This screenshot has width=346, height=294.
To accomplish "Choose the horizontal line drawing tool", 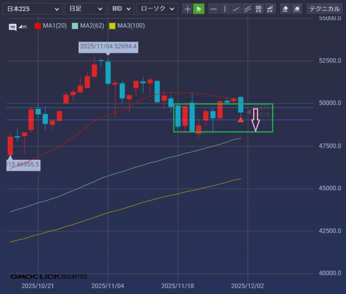I will pyautogui.click(x=214, y=9).
